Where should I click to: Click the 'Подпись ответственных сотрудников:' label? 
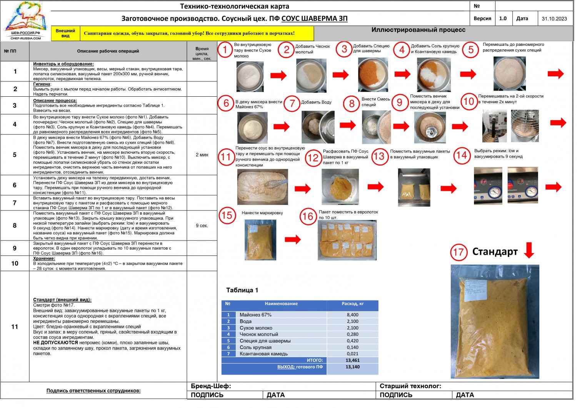point(93,391)
